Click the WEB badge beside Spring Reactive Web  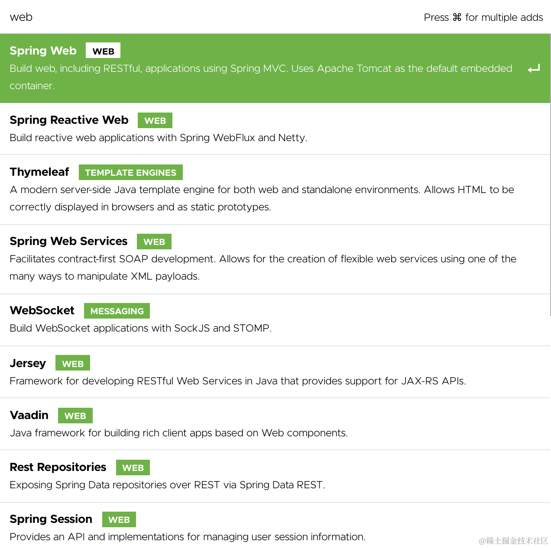pos(155,120)
